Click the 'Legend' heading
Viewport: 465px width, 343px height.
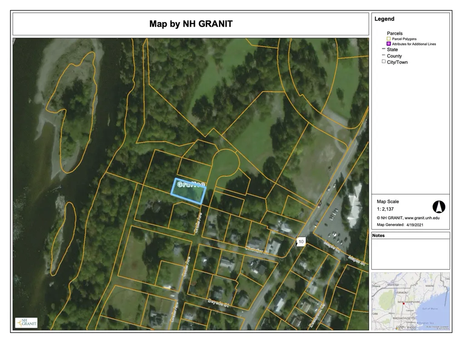click(384, 19)
